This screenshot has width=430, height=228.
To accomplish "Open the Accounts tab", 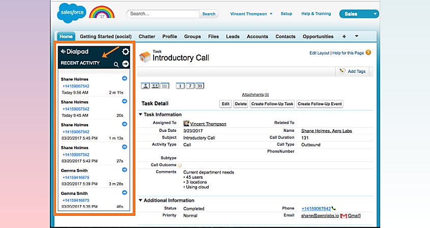I will pos(257,37).
